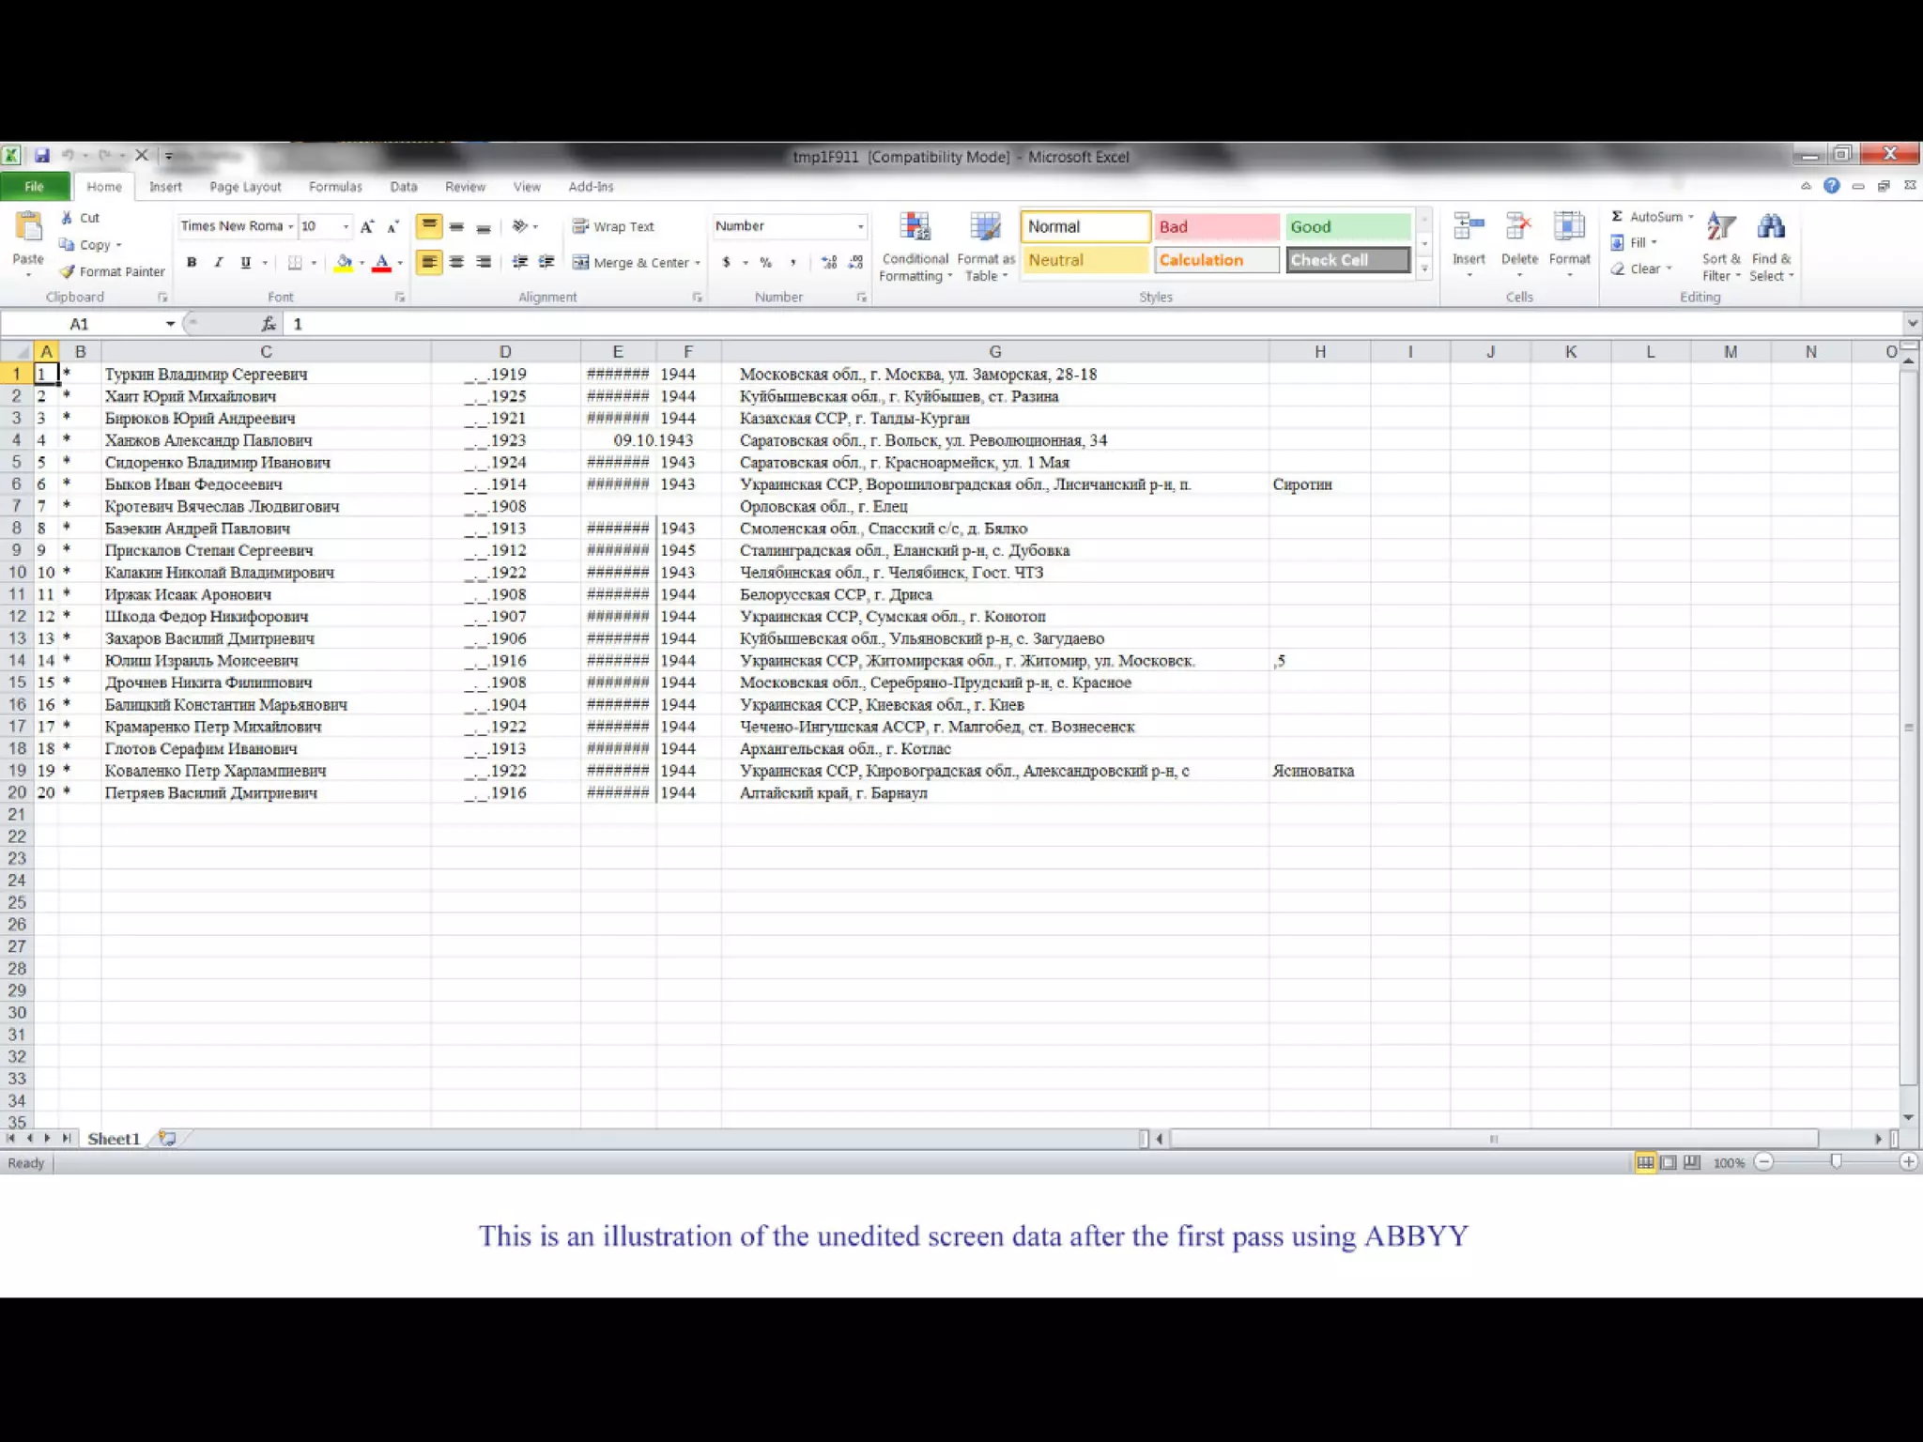Switch to the Page Layout tab
This screenshot has height=1442, width=1923.
(x=245, y=187)
